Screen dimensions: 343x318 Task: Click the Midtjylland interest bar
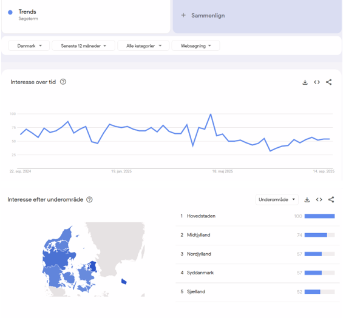coord(319,235)
